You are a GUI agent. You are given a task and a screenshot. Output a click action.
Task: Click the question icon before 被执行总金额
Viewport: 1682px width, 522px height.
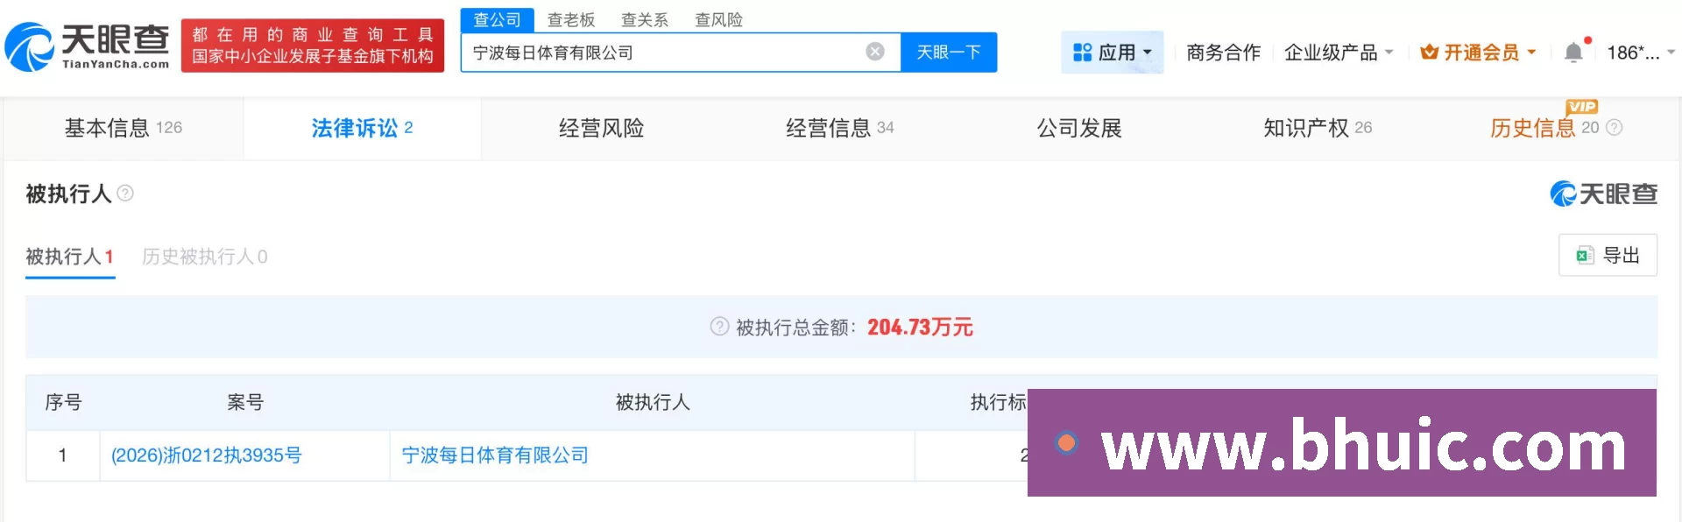coord(719,327)
